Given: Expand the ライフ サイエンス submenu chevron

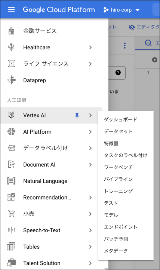Looking at the screenshot, I should click(x=90, y=64).
